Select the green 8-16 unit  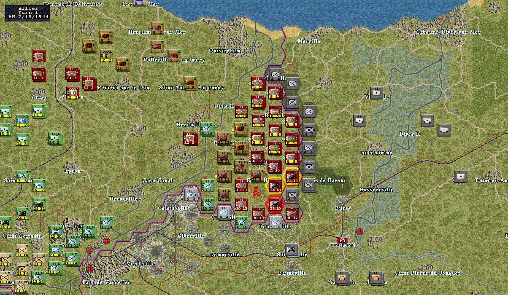(242, 223)
